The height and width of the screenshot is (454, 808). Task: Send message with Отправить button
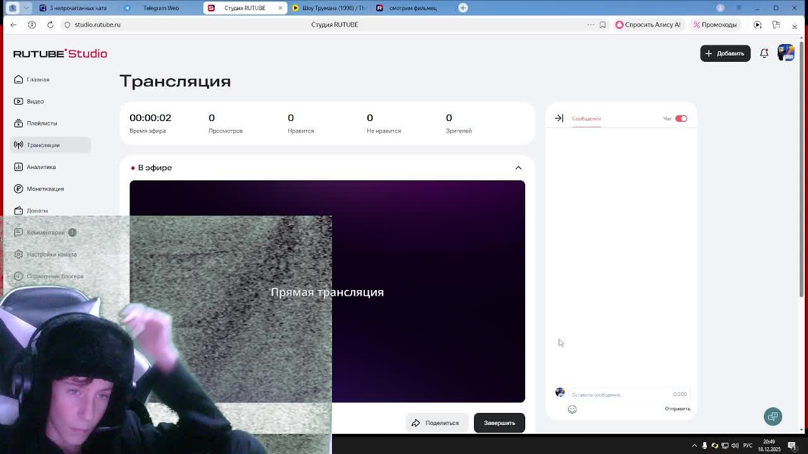677,409
